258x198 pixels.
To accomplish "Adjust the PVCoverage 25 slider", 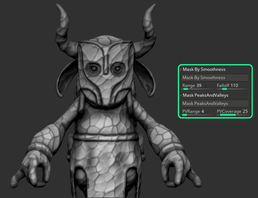I will (232, 112).
